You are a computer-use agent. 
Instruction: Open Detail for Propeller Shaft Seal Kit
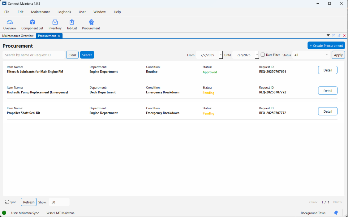tap(328, 111)
